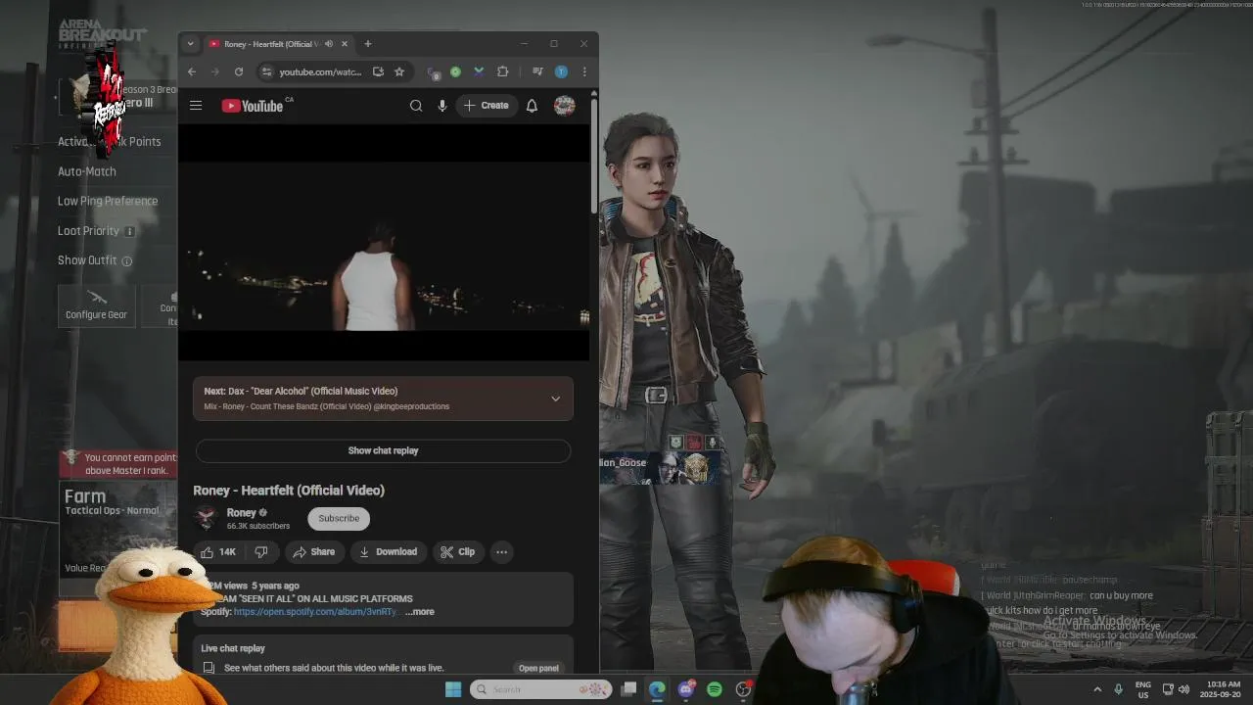The image size is (1253, 705).
Task: Click the youtube.com address bar URL
Action: [x=320, y=71]
